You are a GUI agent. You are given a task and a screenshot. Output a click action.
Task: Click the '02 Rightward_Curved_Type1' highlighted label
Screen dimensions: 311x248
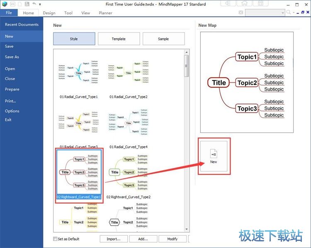[x=79, y=197]
